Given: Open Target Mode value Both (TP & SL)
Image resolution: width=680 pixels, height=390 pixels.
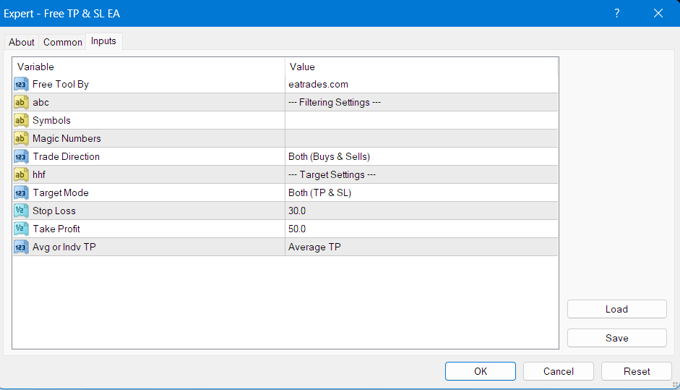Looking at the screenshot, I should tap(421, 192).
